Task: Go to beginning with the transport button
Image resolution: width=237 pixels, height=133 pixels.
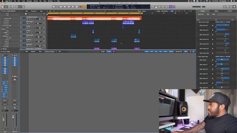Action: tap(54, 7)
